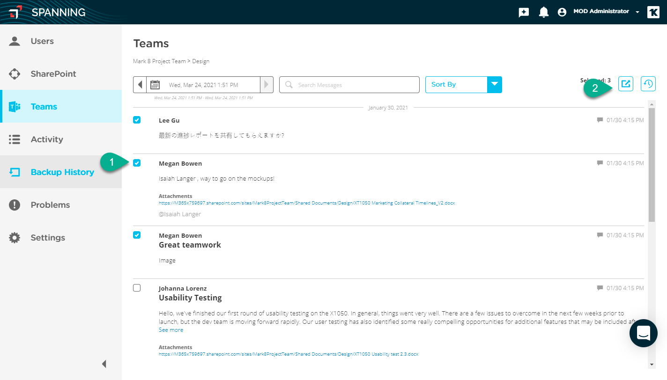Click the scrollbar down arrow
This screenshot has height=380, width=667.
(x=652, y=364)
